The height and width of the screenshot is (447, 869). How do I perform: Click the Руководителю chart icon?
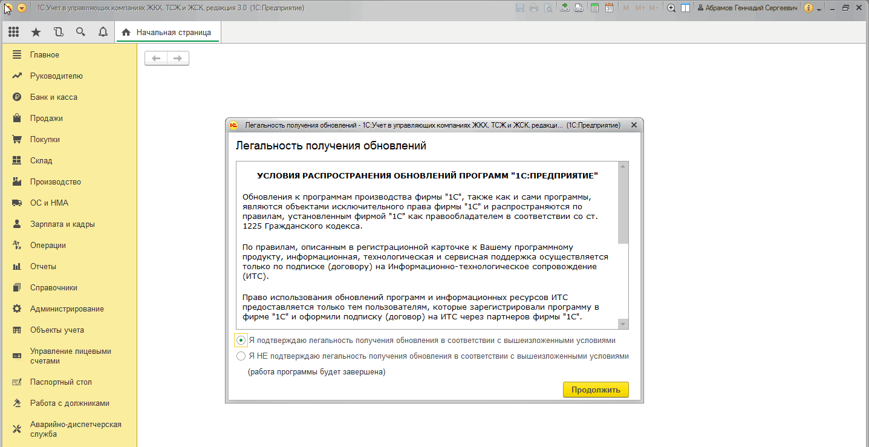coord(18,76)
